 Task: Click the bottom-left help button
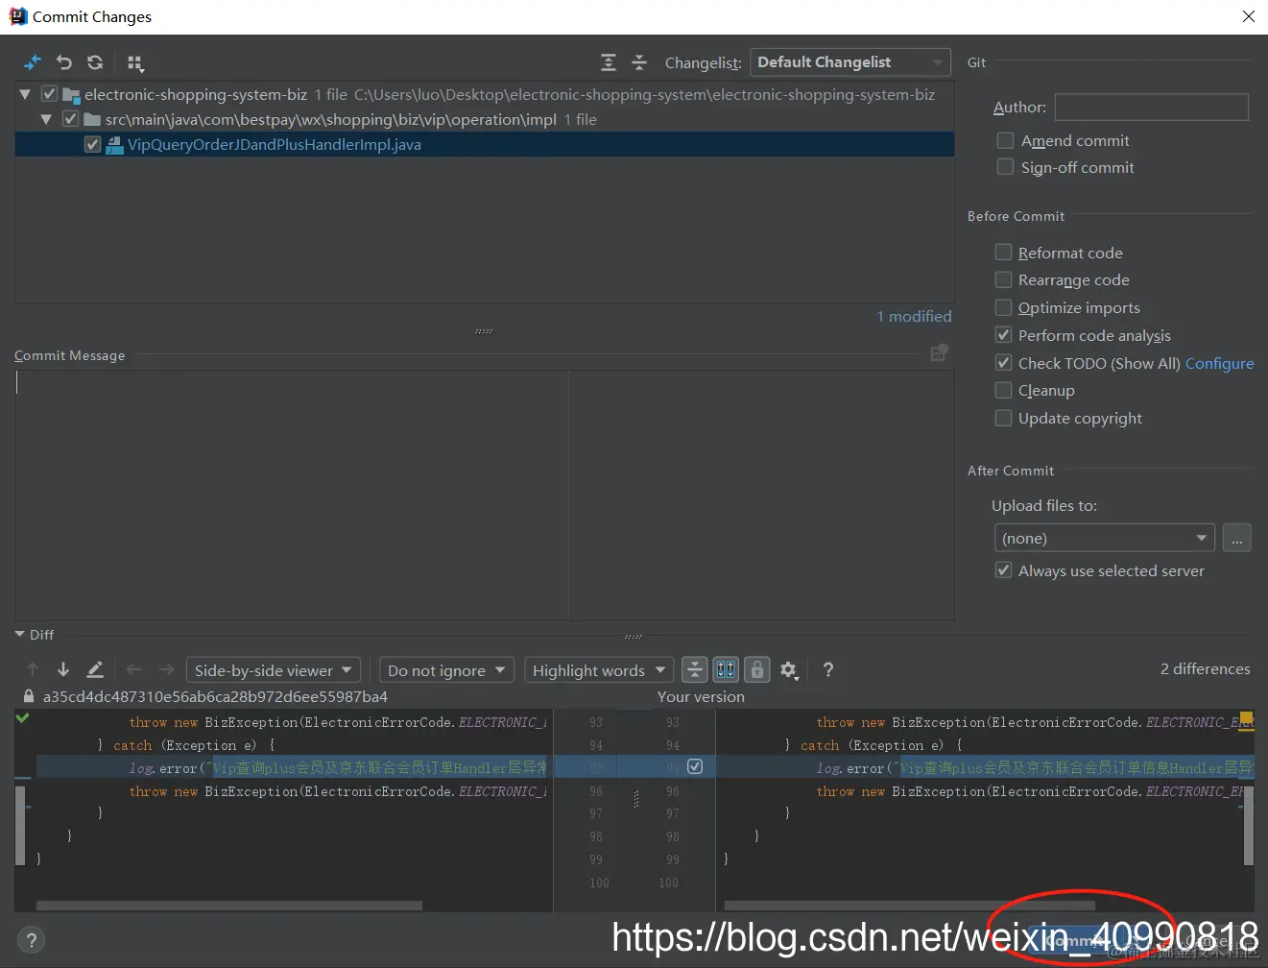(31, 940)
